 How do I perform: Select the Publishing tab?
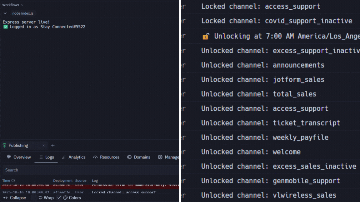tap(18, 146)
